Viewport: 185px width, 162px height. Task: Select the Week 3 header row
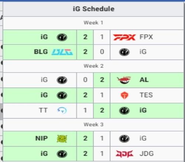point(93,125)
